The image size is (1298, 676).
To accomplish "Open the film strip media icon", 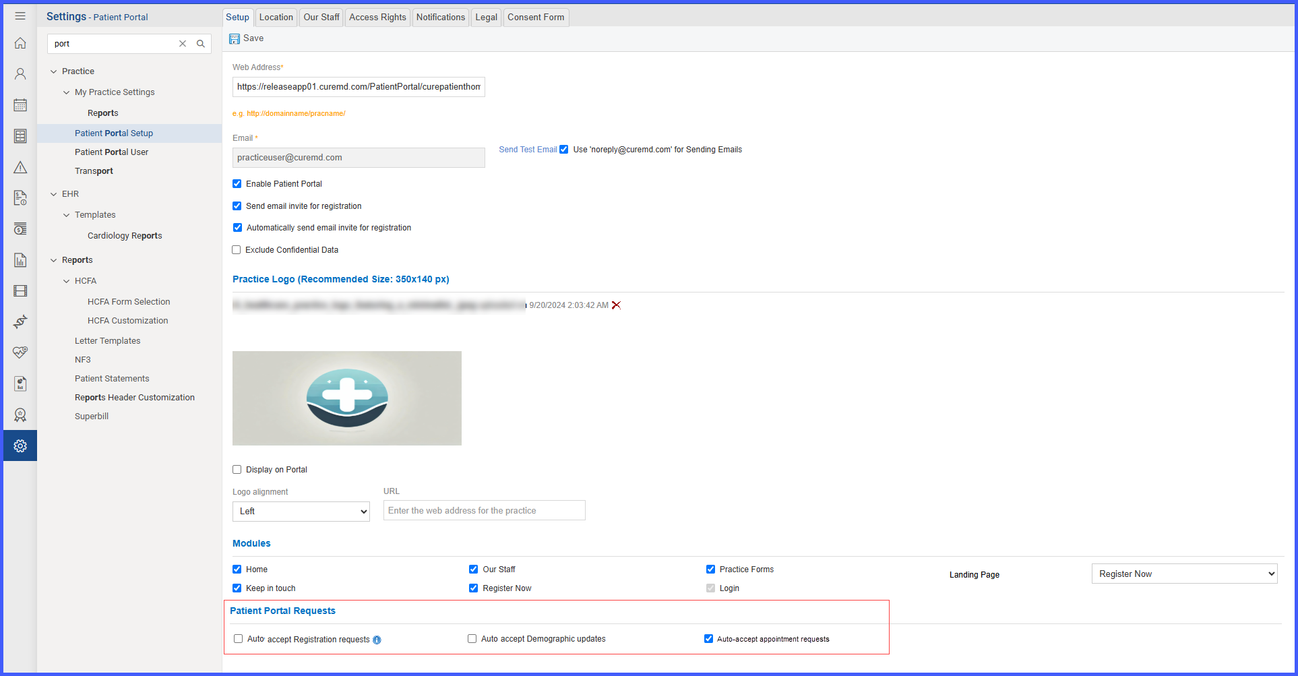I will point(20,291).
